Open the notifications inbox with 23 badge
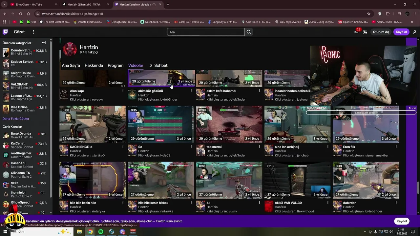Image resolution: width=420 pixels, height=236 pixels. click(357, 31)
